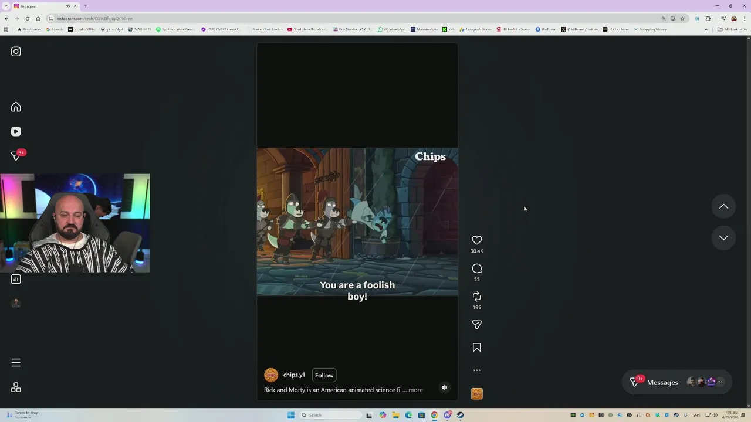
Task: Open direct messages from the sidebar
Action: 16,156
